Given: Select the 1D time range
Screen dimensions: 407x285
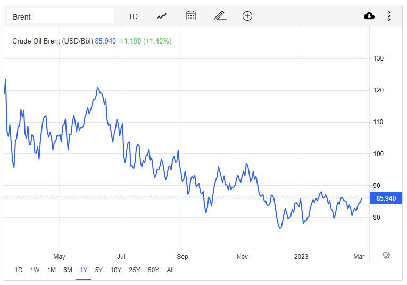Looking at the screenshot, I should (x=19, y=270).
